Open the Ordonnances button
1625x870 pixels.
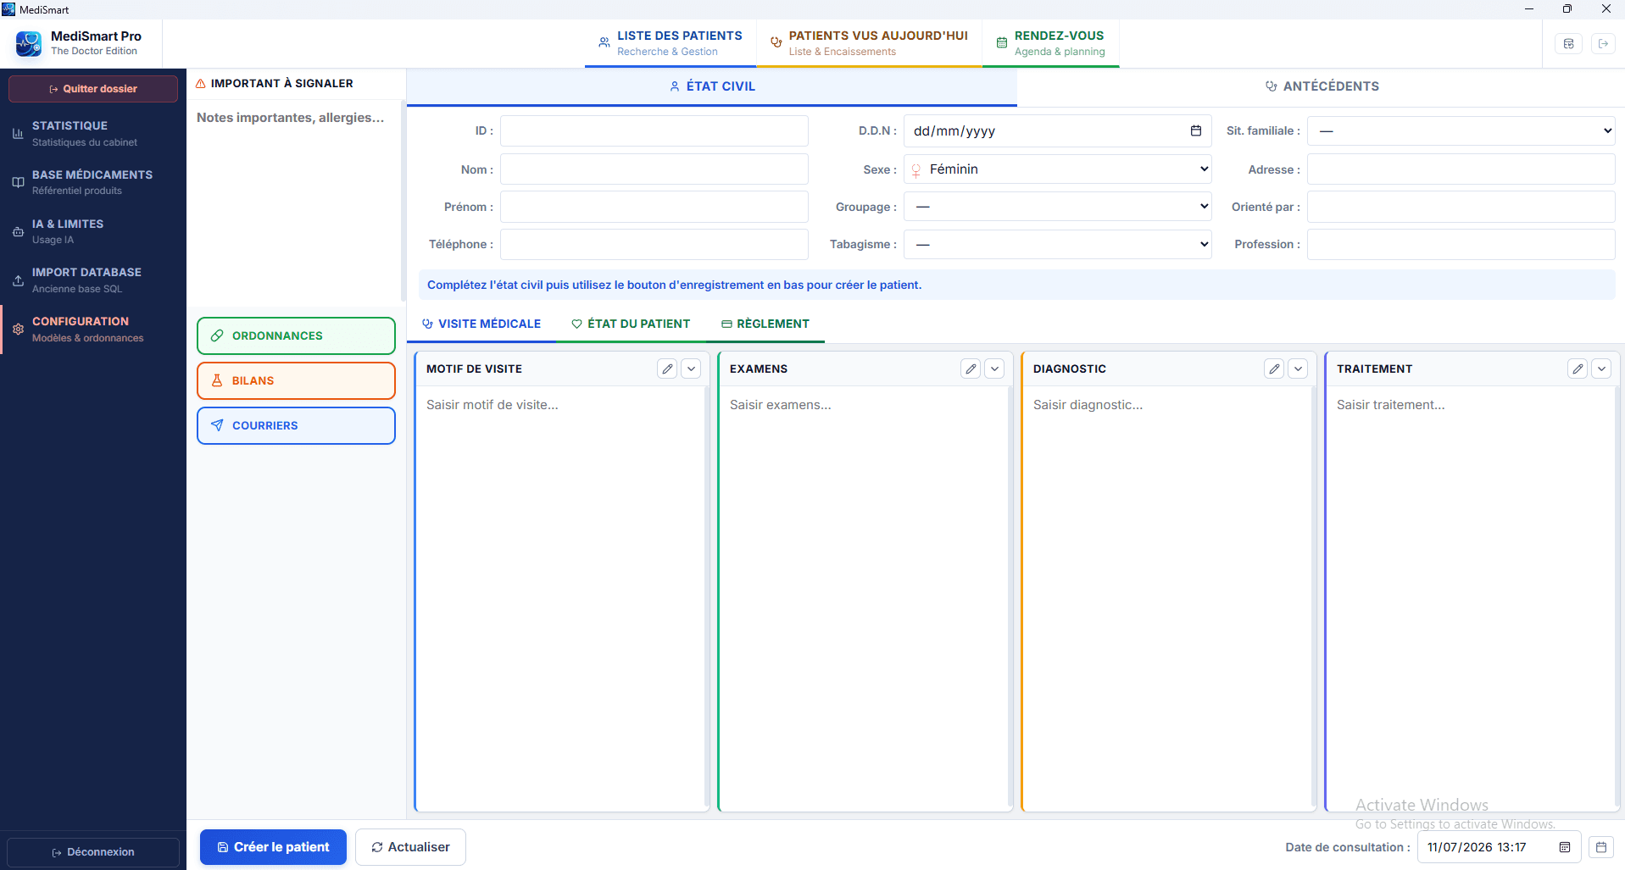coord(296,335)
